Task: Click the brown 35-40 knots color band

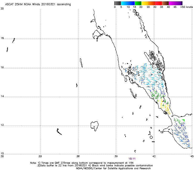Action: (x=165, y=3)
